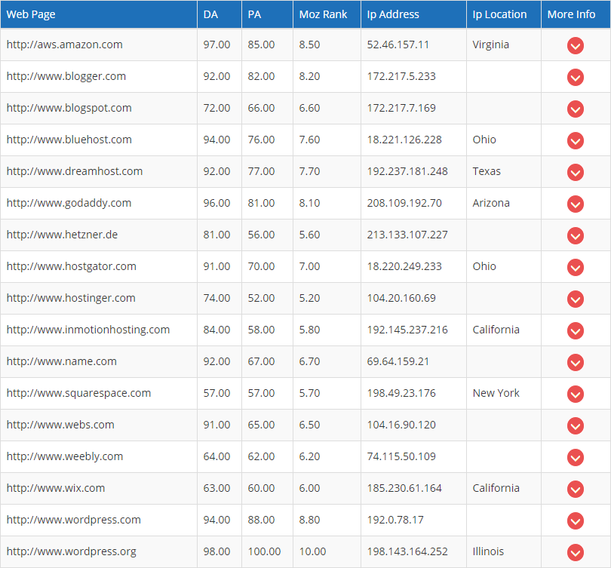Select the http://www.hostgator.com URL

pos(72,266)
